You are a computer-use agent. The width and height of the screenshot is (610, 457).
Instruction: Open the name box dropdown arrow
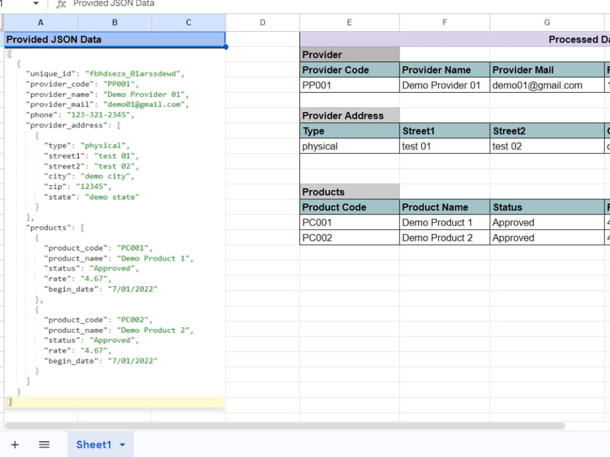(36, 4)
